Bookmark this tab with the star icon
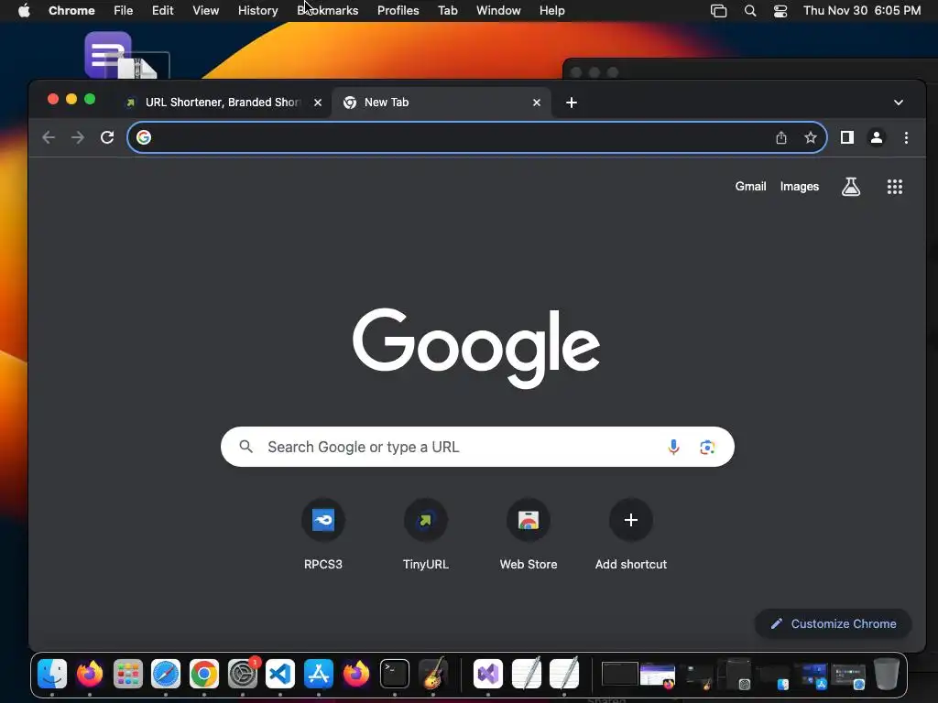The image size is (938, 703). [x=811, y=137]
